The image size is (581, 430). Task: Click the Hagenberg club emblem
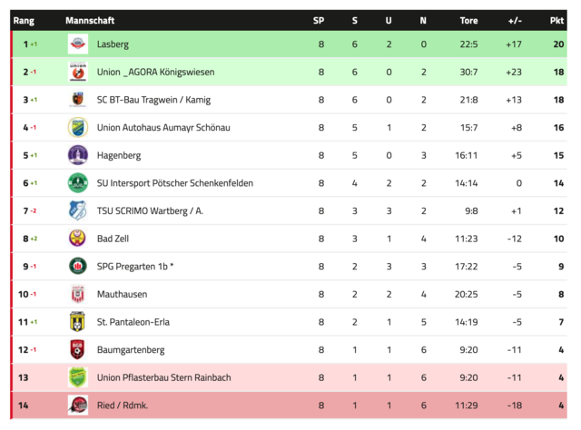(78, 155)
